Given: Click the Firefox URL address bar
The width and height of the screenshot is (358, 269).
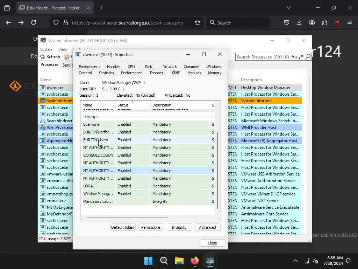Looking at the screenshot, I should pyautogui.click(x=127, y=23).
